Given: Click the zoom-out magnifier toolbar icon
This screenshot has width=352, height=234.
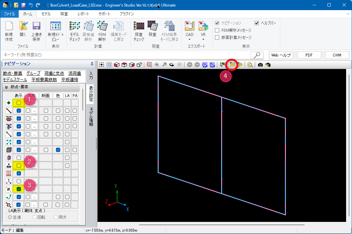Looking at the screenshot, I should (x=157, y=65).
